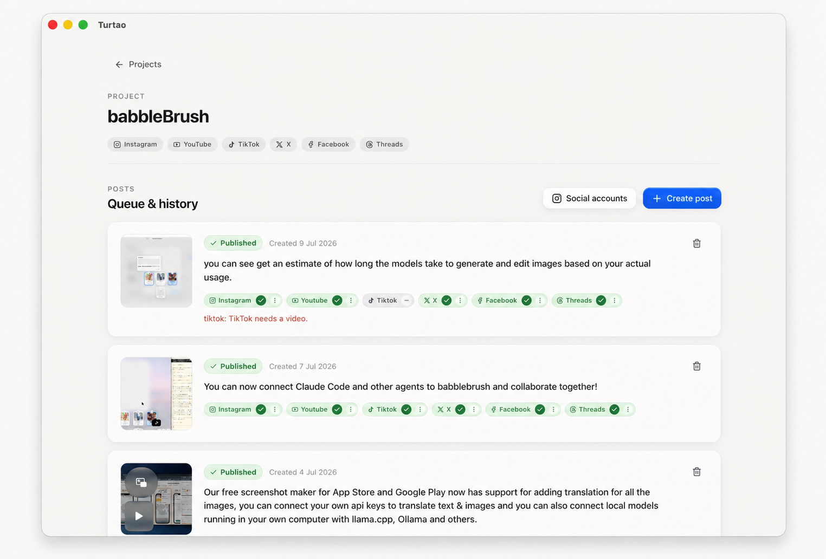This screenshot has width=826, height=559.
Task: Click Published badge on 4 Jul post
Action: pyautogui.click(x=233, y=472)
